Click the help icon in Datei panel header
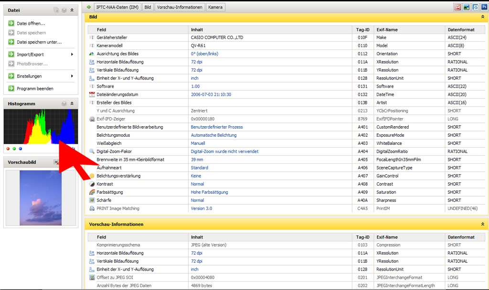This screenshot has height=290, width=489. (64, 10)
